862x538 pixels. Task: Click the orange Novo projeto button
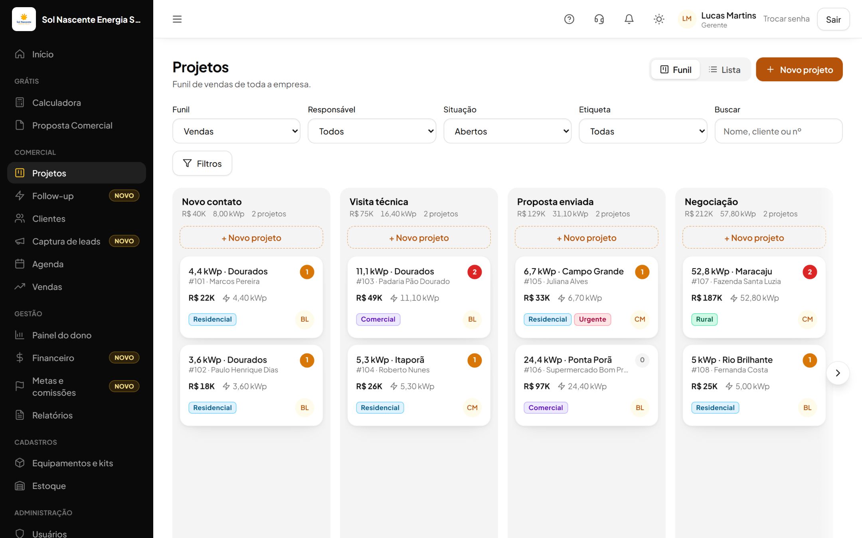799,70
